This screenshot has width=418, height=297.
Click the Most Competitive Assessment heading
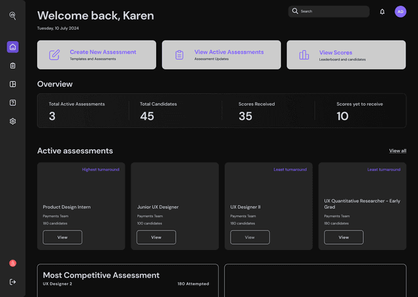coord(101,275)
